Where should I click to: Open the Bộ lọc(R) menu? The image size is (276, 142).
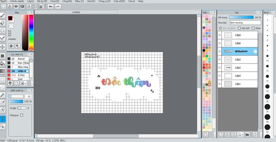tap(42, 1)
